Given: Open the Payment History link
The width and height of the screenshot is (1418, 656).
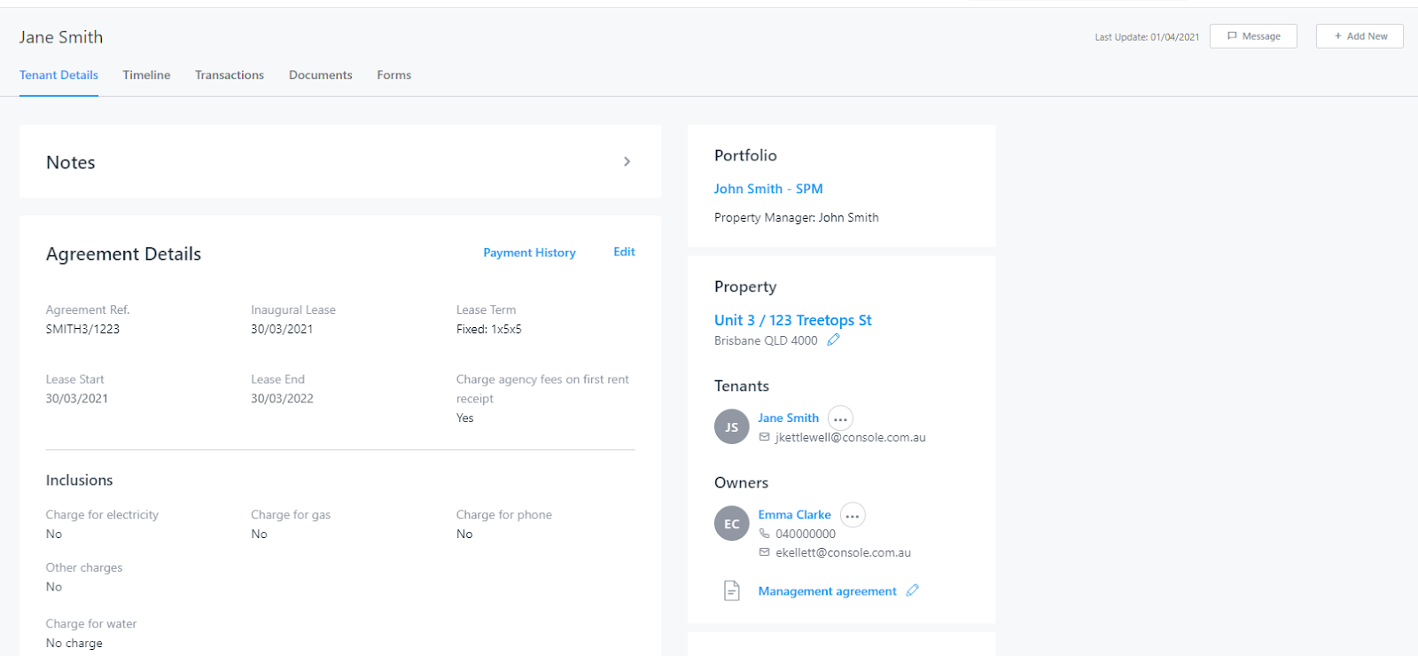Looking at the screenshot, I should pyautogui.click(x=529, y=253).
